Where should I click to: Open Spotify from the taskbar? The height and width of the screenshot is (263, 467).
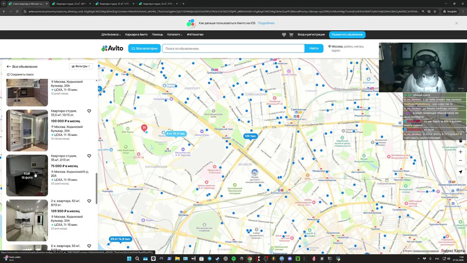click(x=233, y=259)
